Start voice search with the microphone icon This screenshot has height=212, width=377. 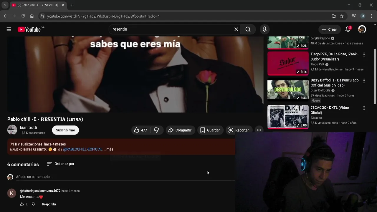pos(264,29)
